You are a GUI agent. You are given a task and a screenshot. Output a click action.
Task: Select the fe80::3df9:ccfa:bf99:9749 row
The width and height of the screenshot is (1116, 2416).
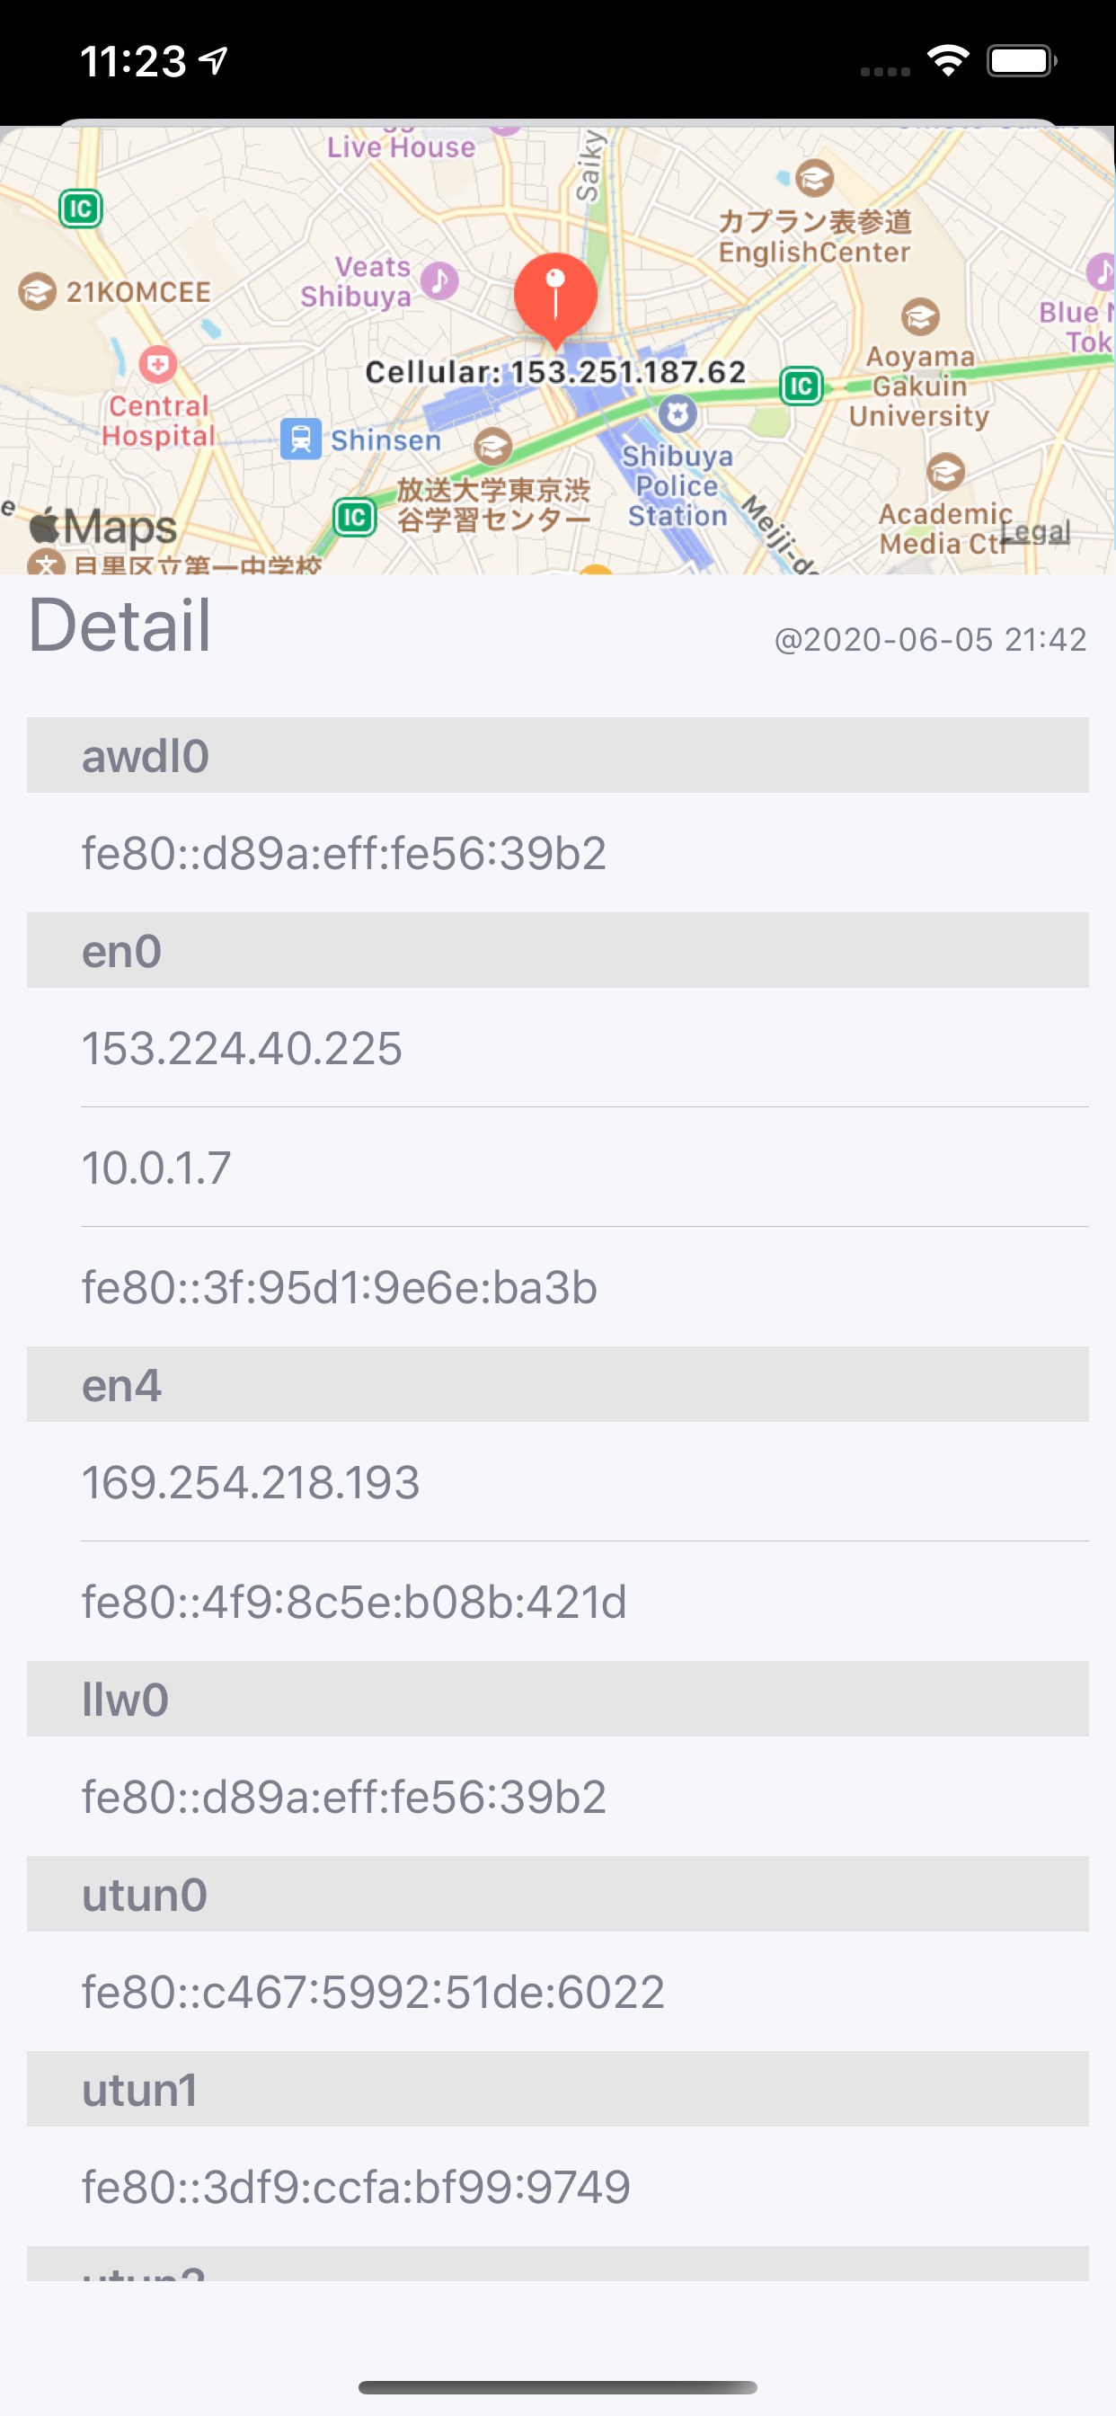click(x=557, y=2186)
